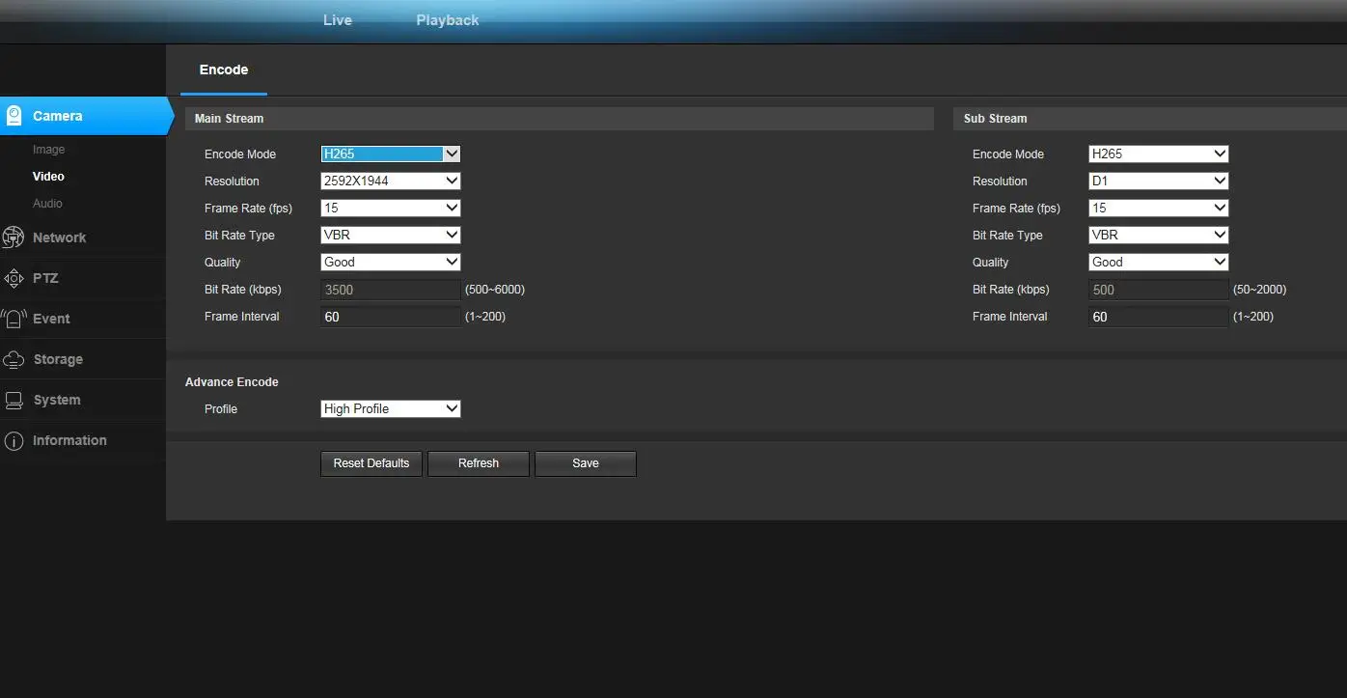Viewport: 1347px width, 698px height.
Task: Open Main Stream Resolution 2592X1944 dropdown
Action: click(x=391, y=181)
